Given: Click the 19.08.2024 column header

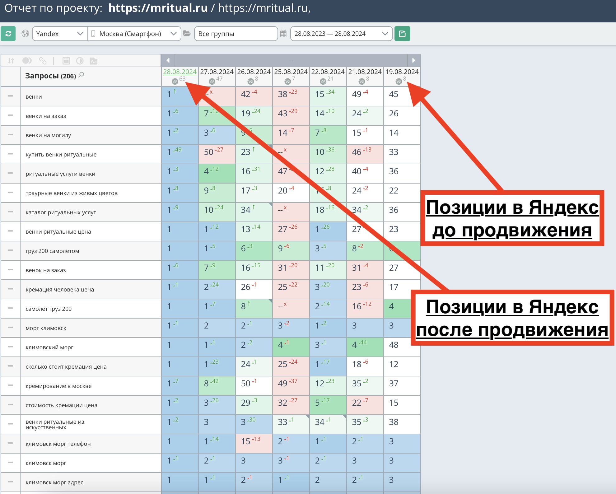Looking at the screenshot, I should click(402, 72).
